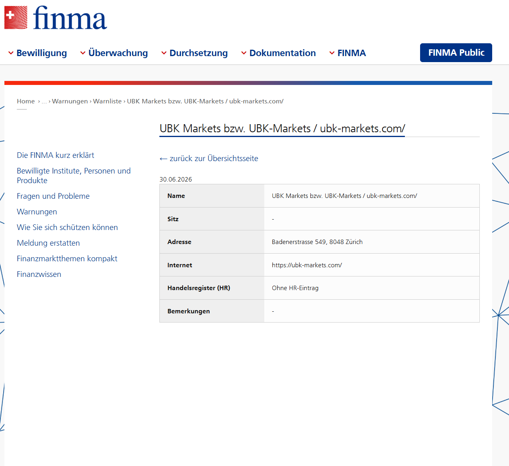Open Finanzwissen sidebar link
This screenshot has width=509, height=466.
(39, 274)
